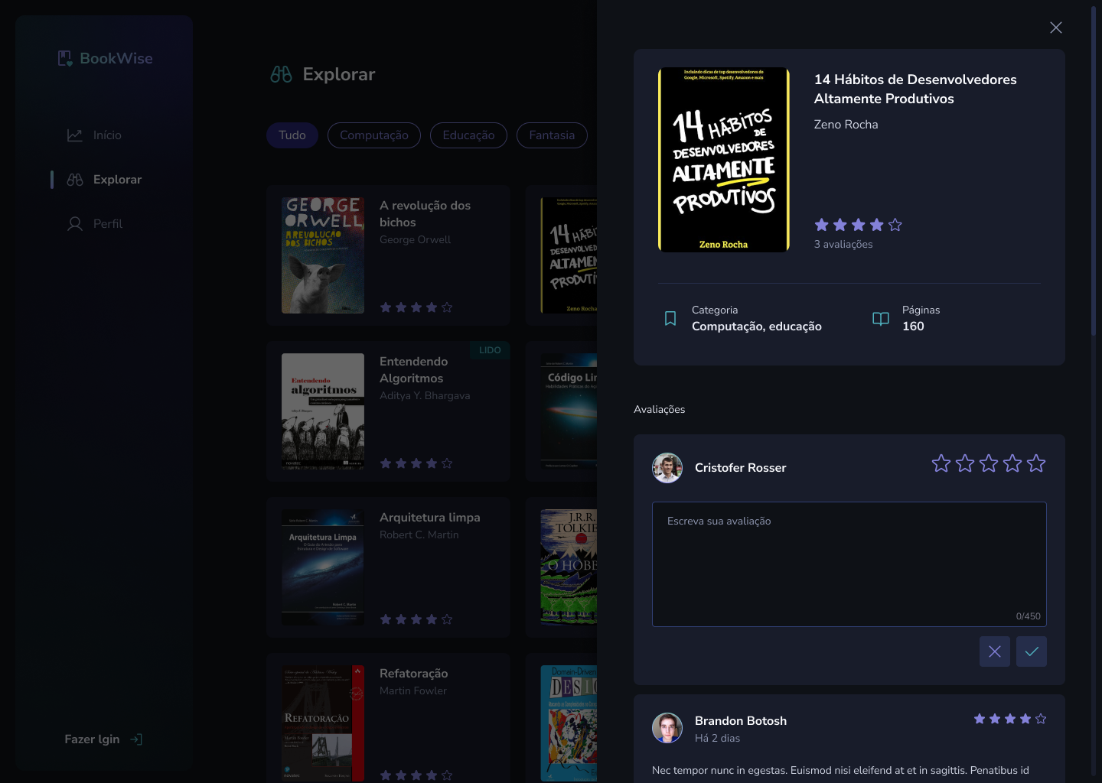Click the BookWise brand name
This screenshot has width=1102, height=783.
pyautogui.click(x=116, y=58)
